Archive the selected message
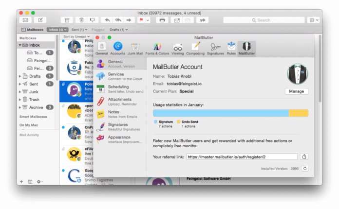339x209 pixels. point(67,20)
